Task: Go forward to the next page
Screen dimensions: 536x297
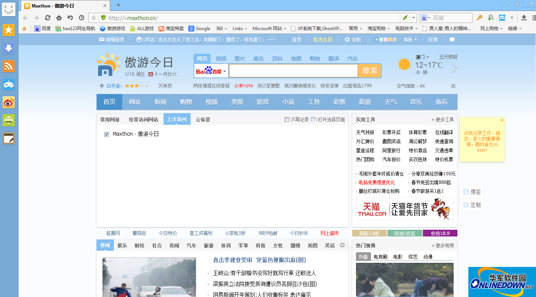Action: coord(36,18)
